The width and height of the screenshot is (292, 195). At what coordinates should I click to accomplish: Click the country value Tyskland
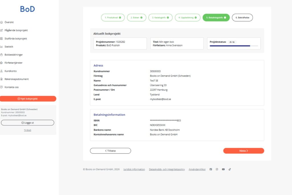pyautogui.click(x=155, y=95)
